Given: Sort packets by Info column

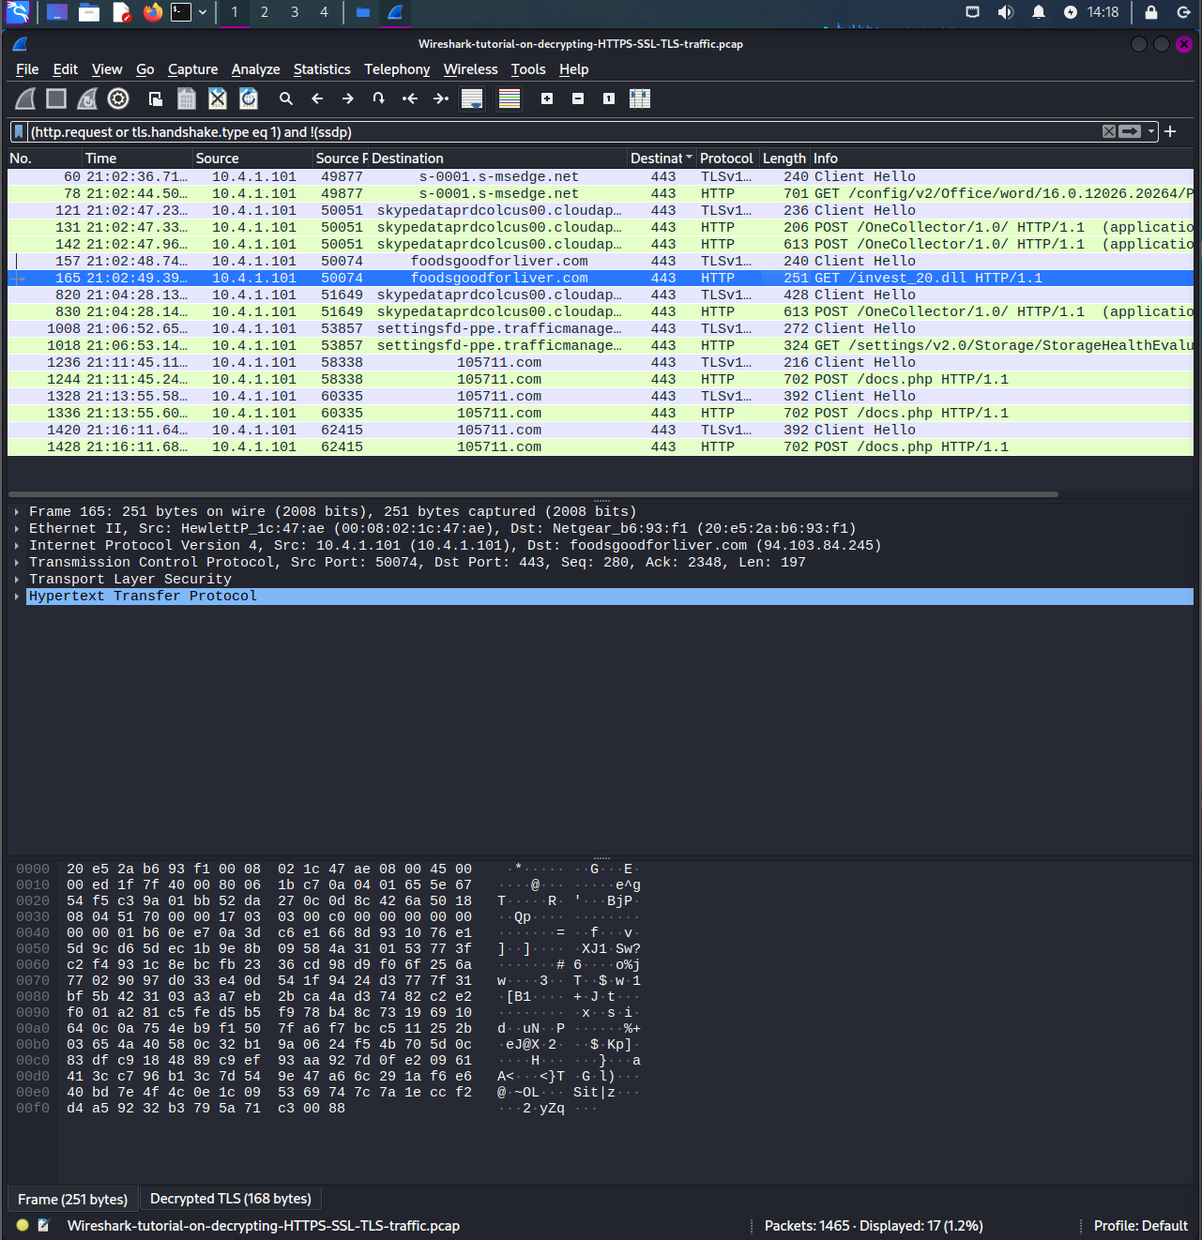Looking at the screenshot, I should [1001, 159].
